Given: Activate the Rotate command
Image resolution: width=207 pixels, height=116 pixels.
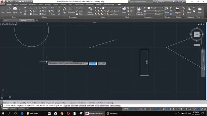Looking at the screenshot, I should [x=43, y=8].
